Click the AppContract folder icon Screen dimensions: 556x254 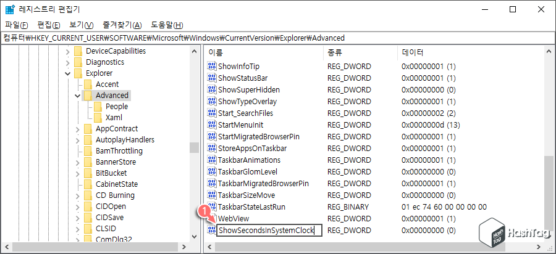click(88, 129)
